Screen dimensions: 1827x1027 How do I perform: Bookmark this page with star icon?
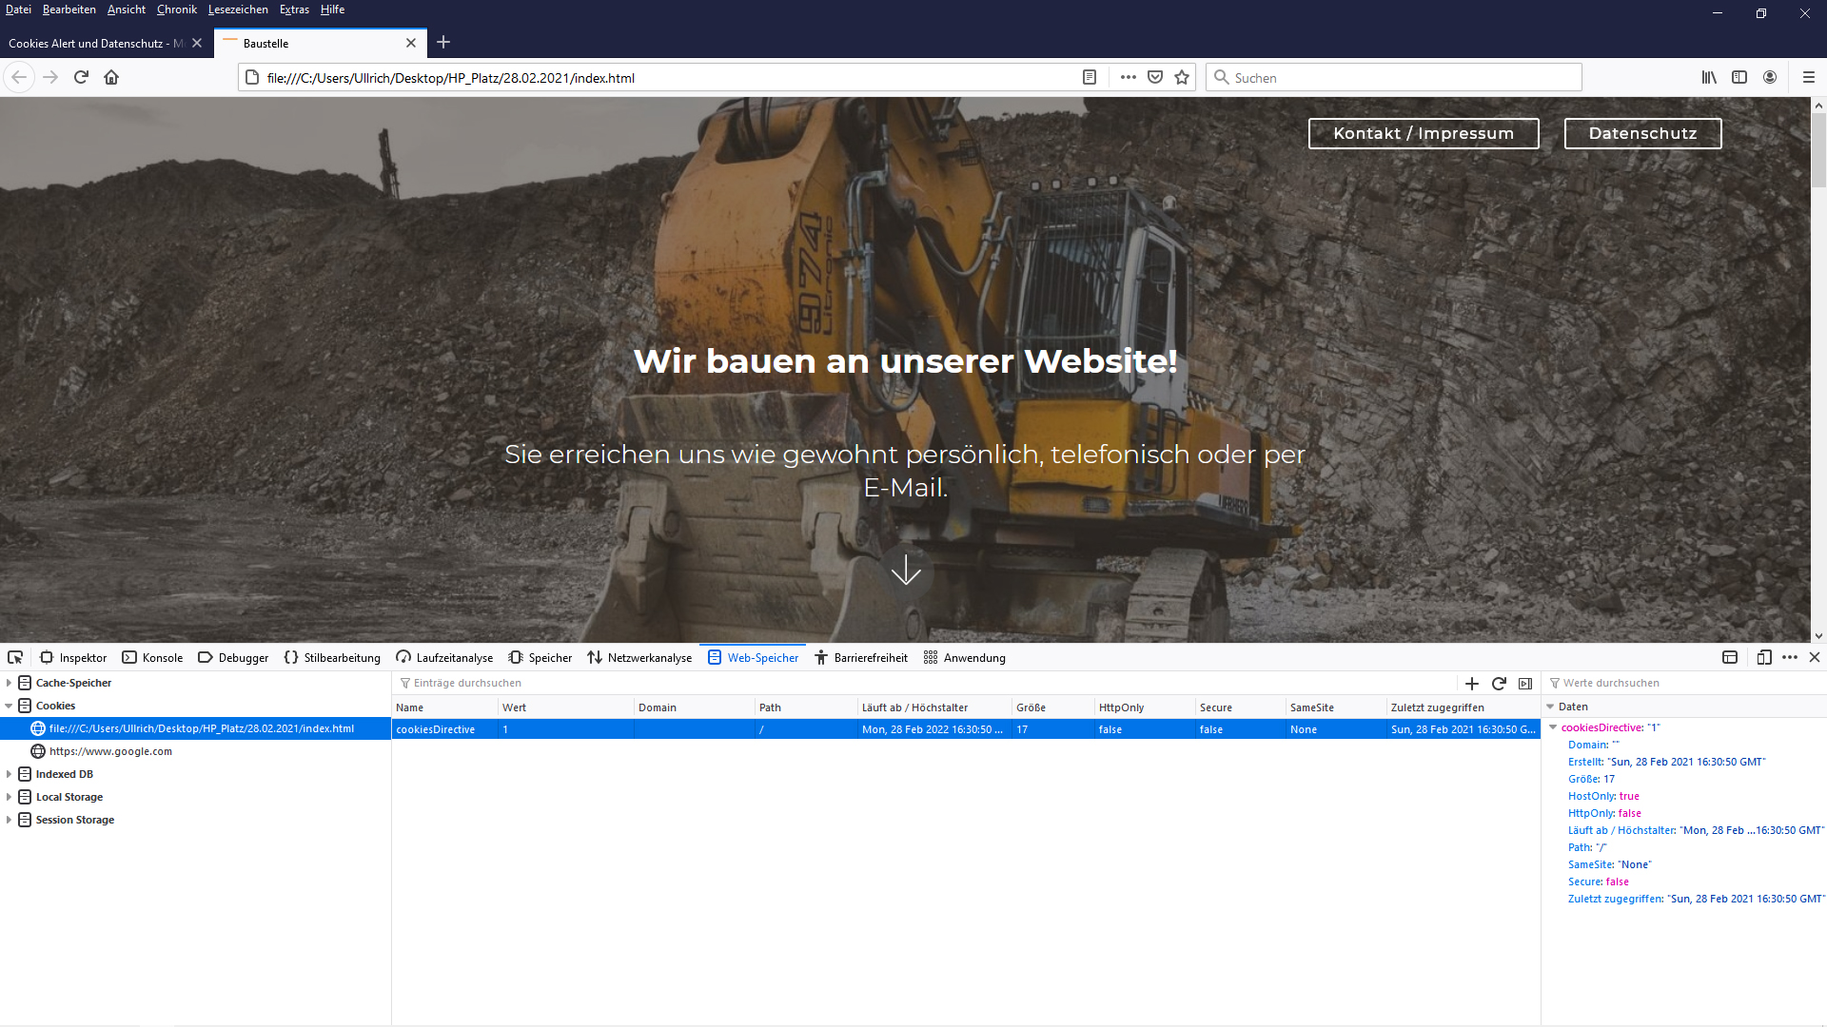(x=1182, y=78)
